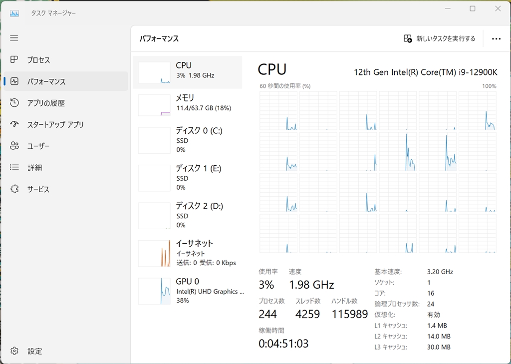Go to プロセス page
Screen dimensions: 511x364
click(66, 60)
